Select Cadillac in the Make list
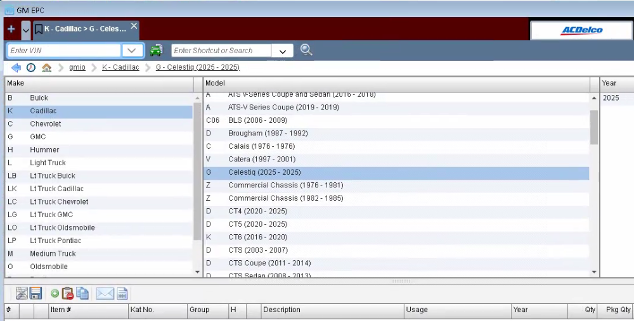The image size is (634, 321). 99,111
